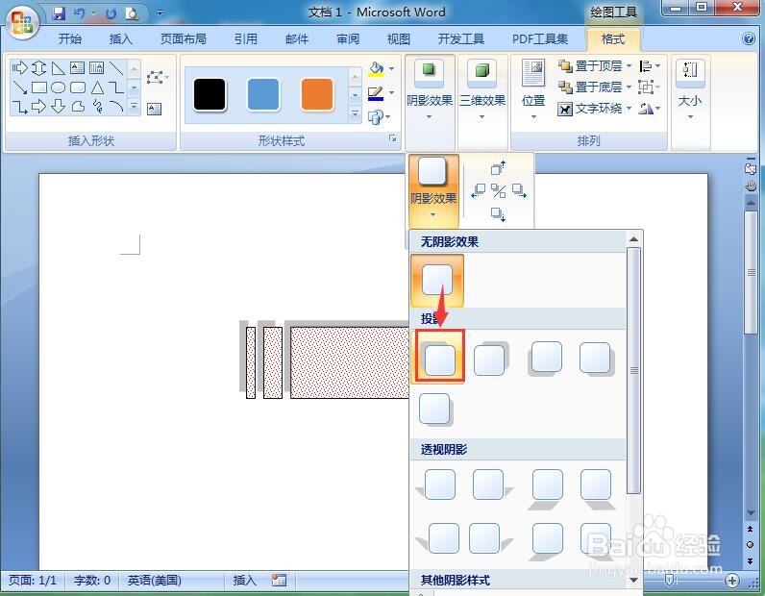Select the second 投影 shadow style

[490, 359]
